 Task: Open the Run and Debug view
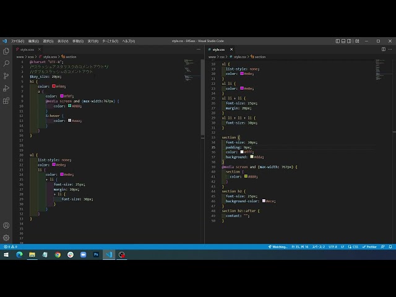coord(6,88)
